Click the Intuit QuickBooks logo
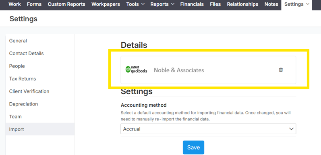Screen dimensions: 321x155 click(137, 70)
